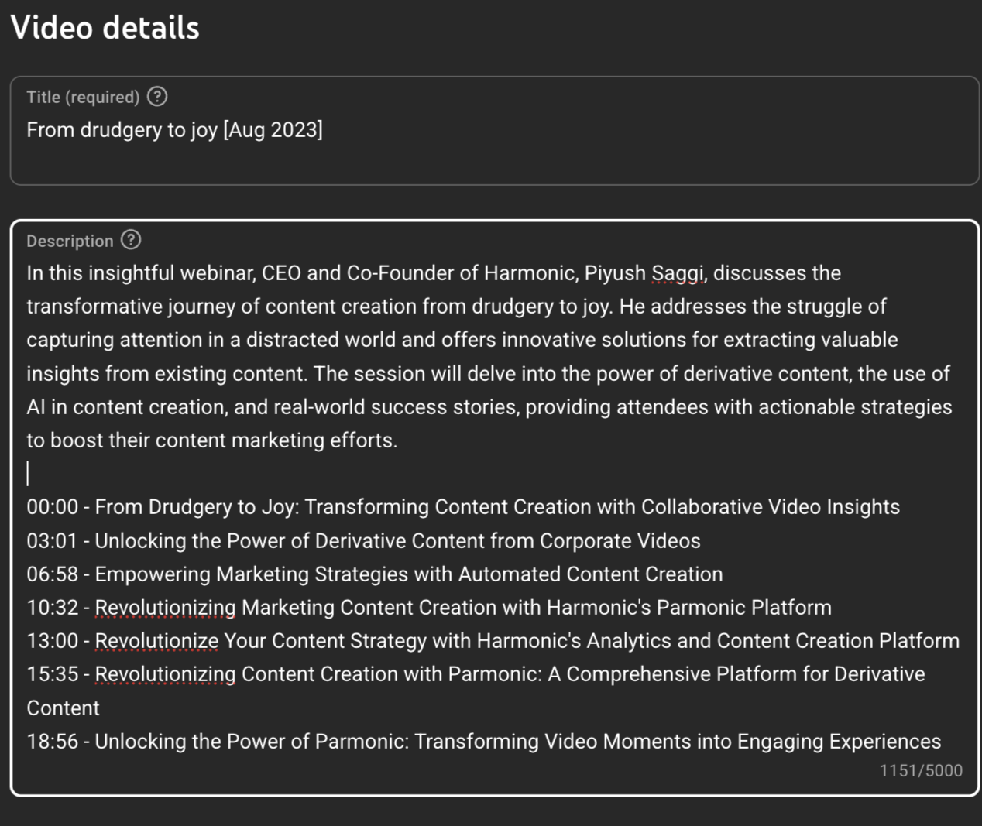Click the help icon next to Title
Image resolution: width=982 pixels, height=826 pixels.
pyautogui.click(x=157, y=97)
